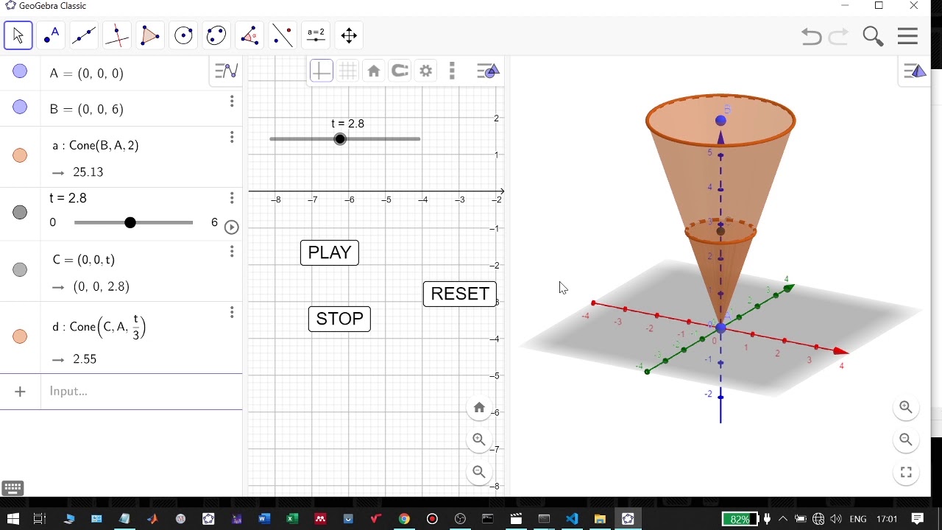Screen dimensions: 942x530
Task: Open options menu for point B
Action: pos(232,102)
